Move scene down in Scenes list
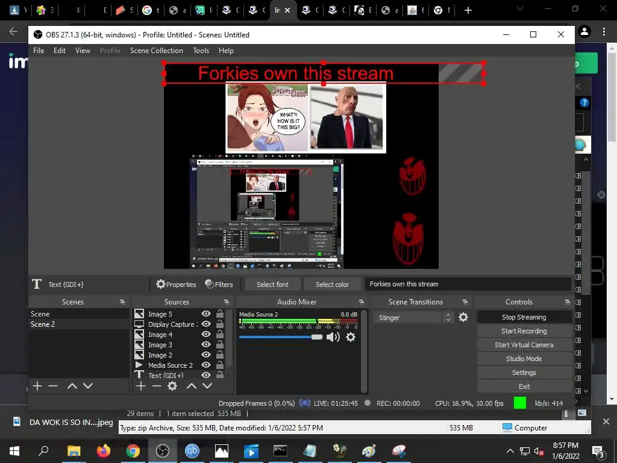Screen dimensions: 617x463 pos(88,386)
